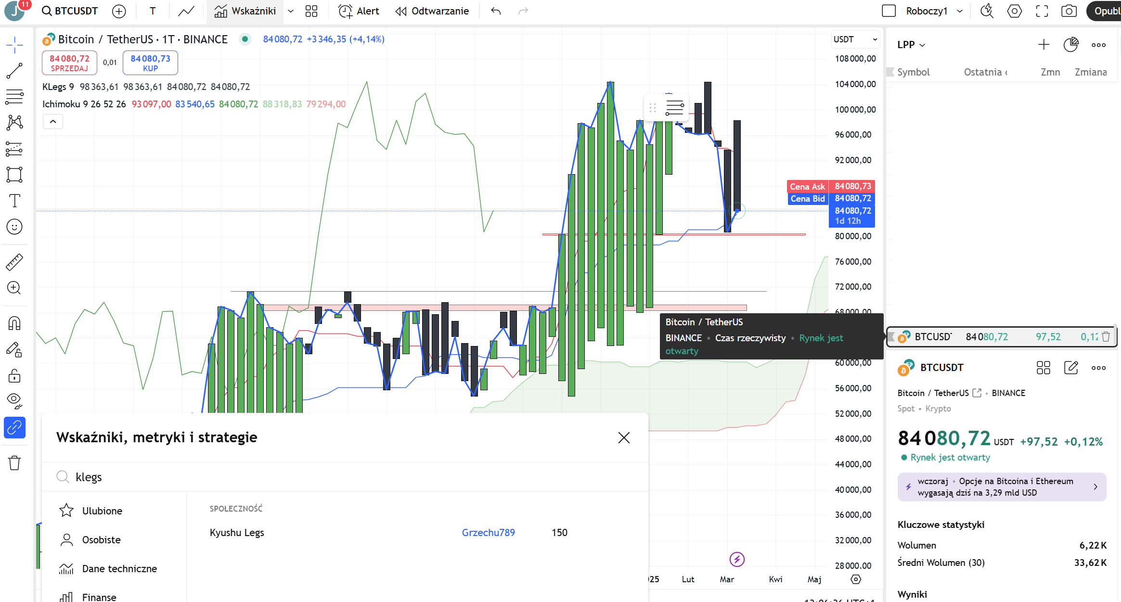Viewport: 1121px width, 602px height.
Task: Open indicator templates grid icon
Action: [x=311, y=11]
